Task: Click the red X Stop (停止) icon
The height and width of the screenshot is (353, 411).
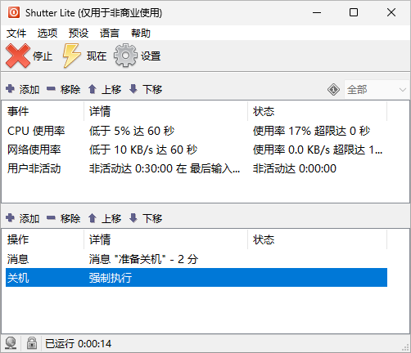Action: 18,56
